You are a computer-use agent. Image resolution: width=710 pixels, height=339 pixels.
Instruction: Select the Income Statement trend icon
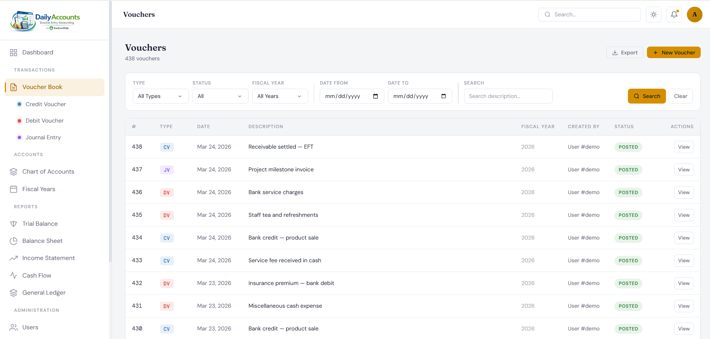pyautogui.click(x=13, y=258)
